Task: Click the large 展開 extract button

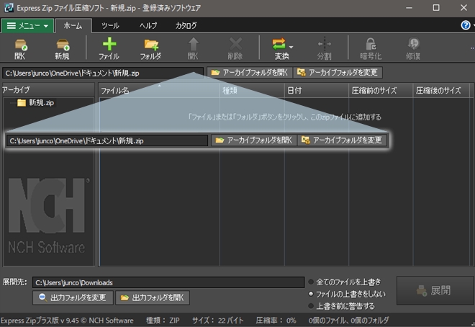Action: click(x=435, y=290)
